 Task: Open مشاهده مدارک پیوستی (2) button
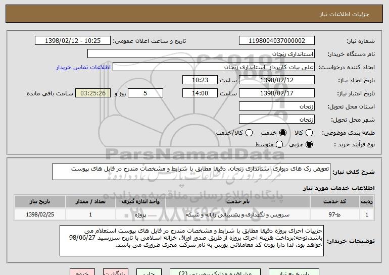click(x=215, y=272)
